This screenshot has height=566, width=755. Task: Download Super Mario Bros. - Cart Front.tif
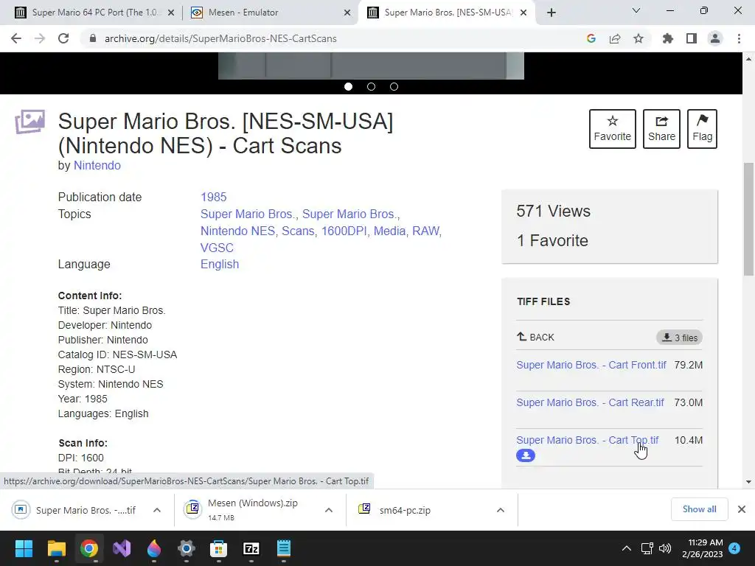point(591,365)
